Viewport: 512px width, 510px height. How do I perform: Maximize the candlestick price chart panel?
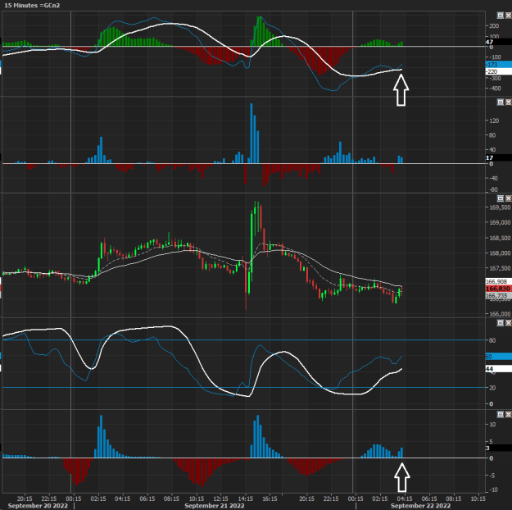click(501, 198)
